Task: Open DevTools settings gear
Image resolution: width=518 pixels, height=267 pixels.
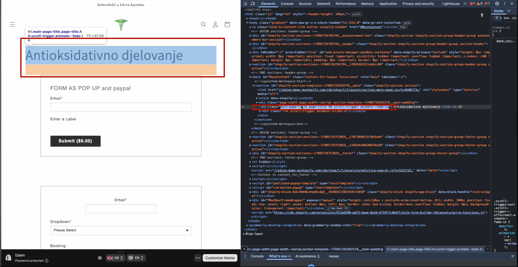Action: coord(497,4)
